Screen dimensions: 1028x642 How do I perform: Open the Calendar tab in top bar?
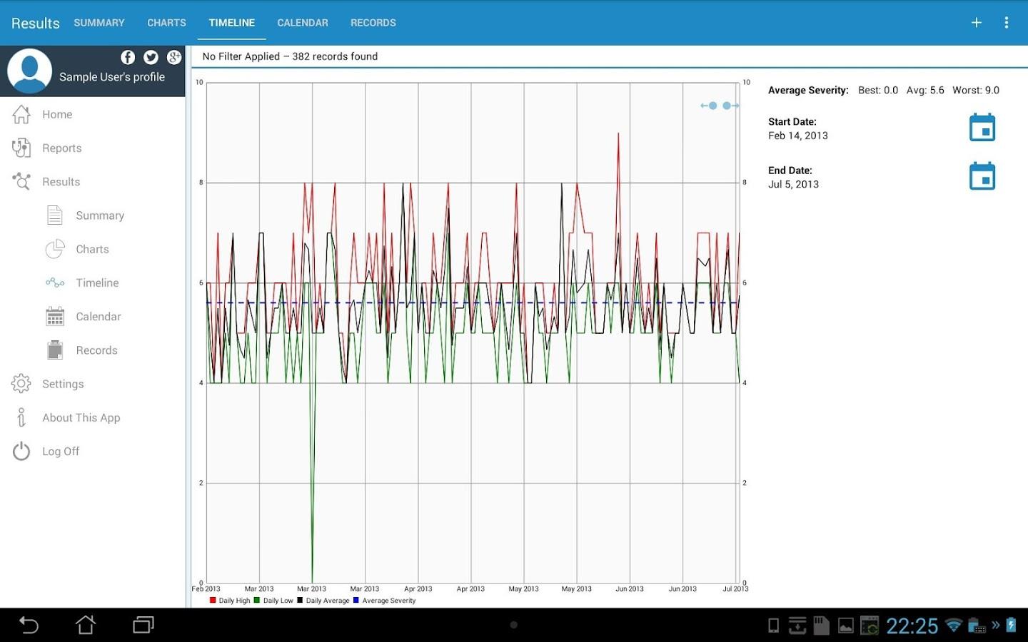pyautogui.click(x=303, y=23)
